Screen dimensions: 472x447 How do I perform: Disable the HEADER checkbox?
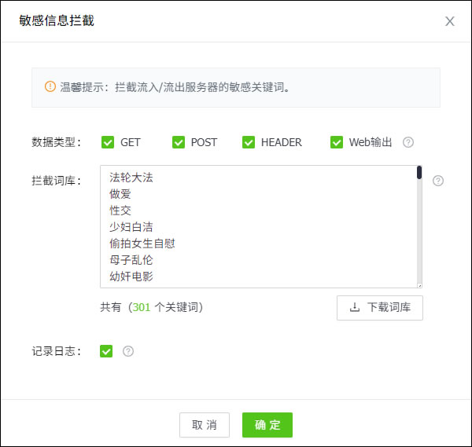[x=249, y=142]
